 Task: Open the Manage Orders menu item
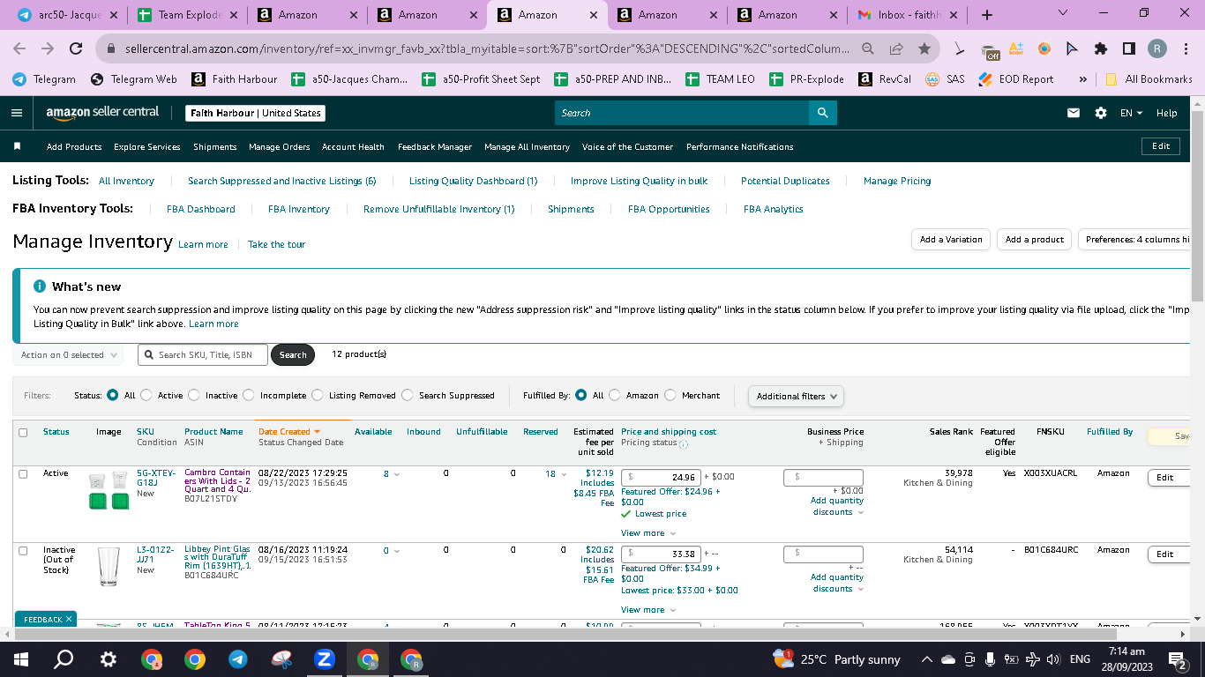click(280, 146)
